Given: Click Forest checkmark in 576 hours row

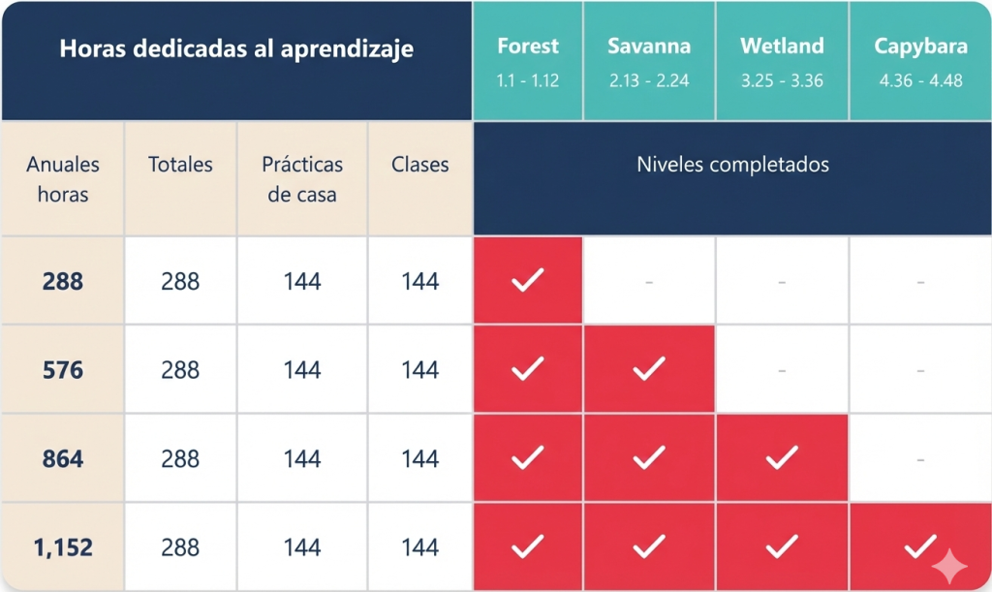Looking at the screenshot, I should (528, 369).
